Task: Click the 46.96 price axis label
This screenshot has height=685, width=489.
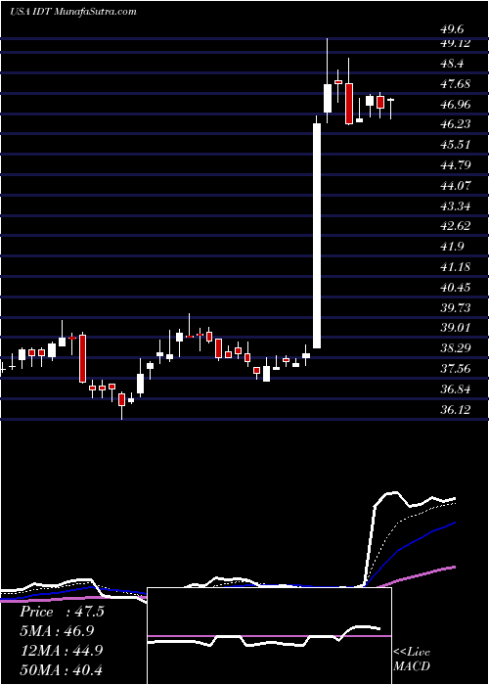Action: (x=456, y=104)
